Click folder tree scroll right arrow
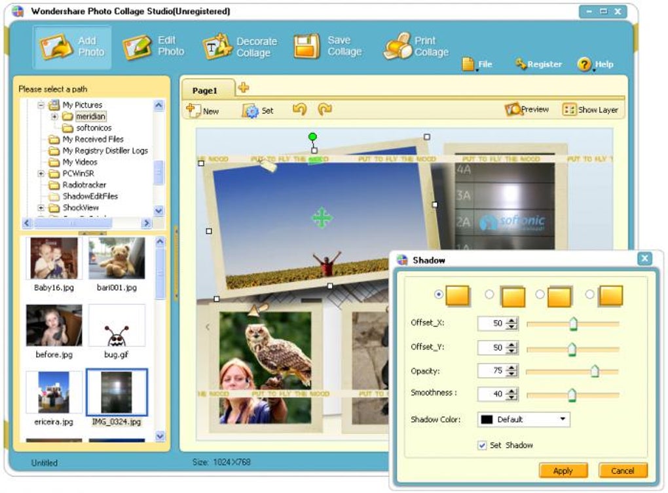Screen dimensions: 668x493 pyautogui.click(x=147, y=223)
